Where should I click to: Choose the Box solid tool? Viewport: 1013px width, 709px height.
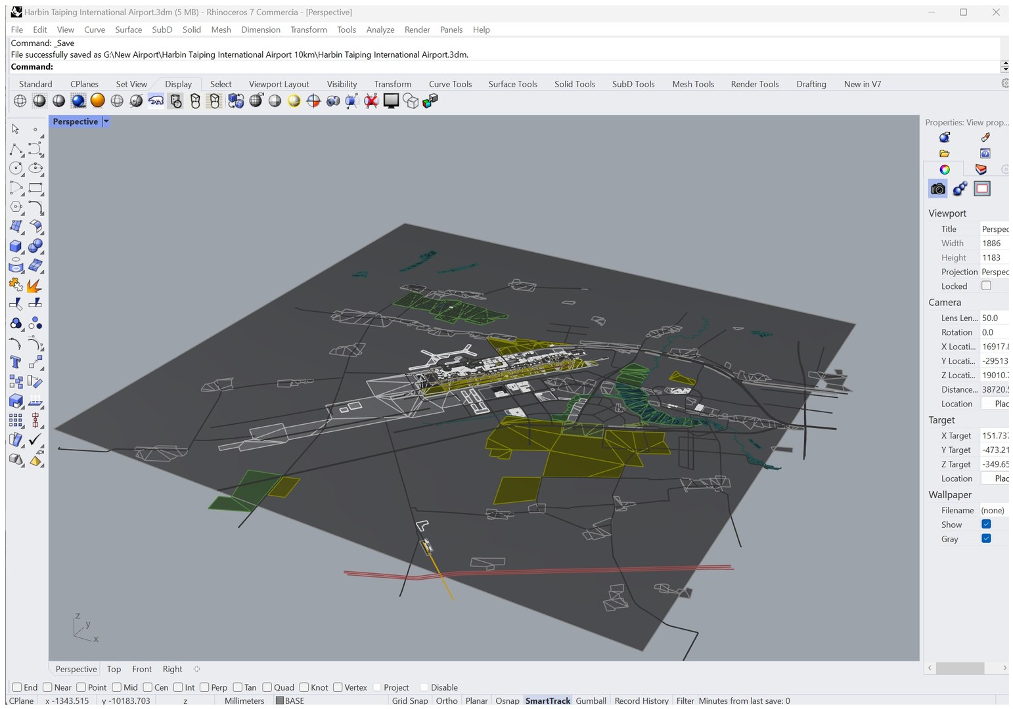coord(16,247)
